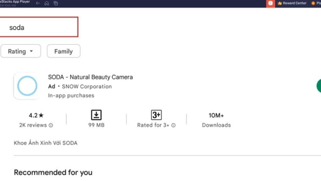Click the 3+ content rating icon

(156, 115)
